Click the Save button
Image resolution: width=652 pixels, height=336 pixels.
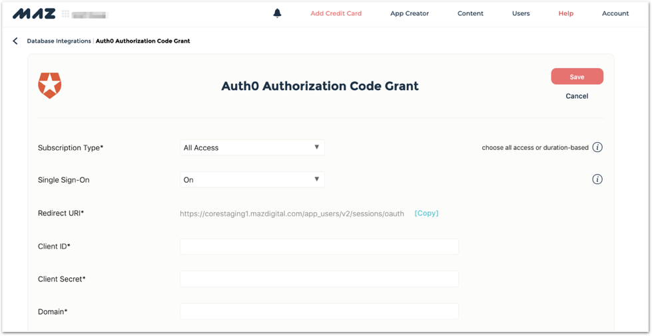pyautogui.click(x=577, y=77)
